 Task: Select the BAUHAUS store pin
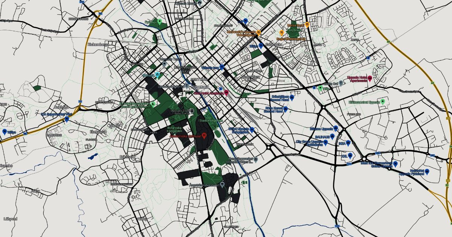(333, 136)
